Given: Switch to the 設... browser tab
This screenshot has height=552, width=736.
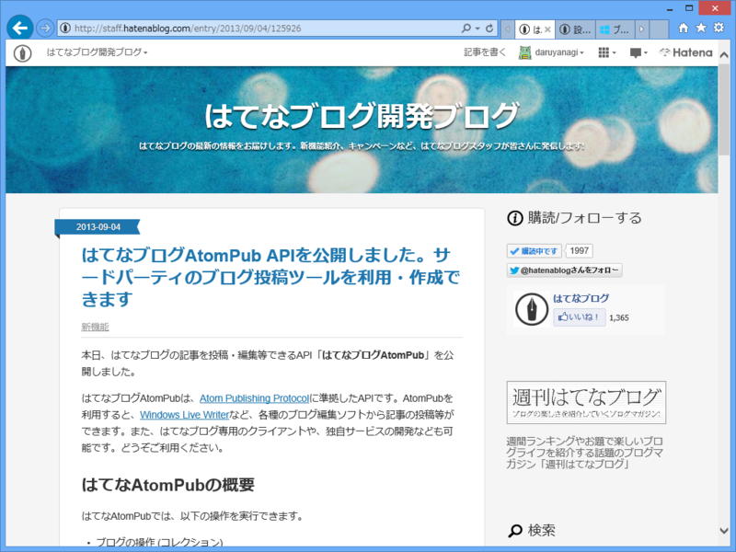Looking at the screenshot, I should (x=576, y=29).
